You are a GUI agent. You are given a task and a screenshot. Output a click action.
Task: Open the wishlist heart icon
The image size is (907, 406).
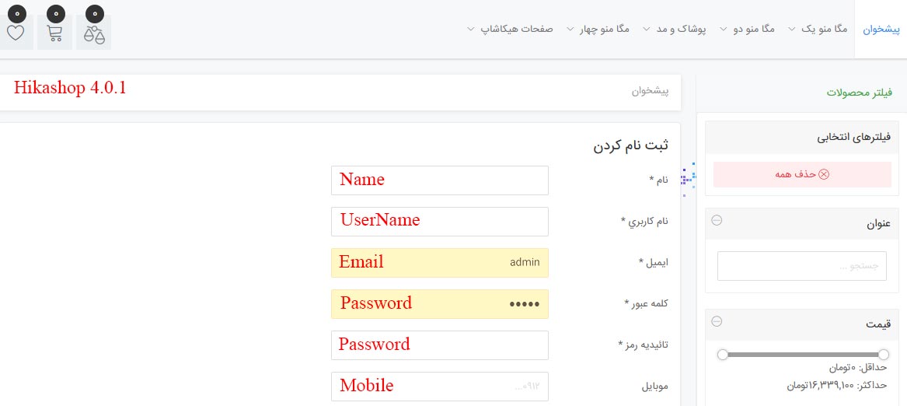click(16, 33)
